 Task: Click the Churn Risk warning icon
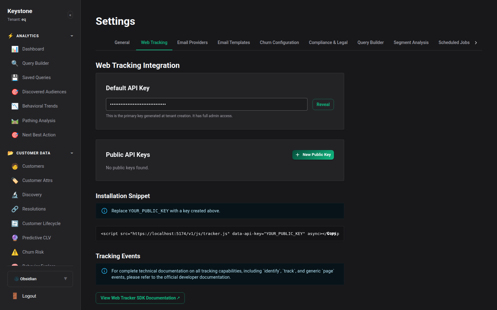(15, 252)
